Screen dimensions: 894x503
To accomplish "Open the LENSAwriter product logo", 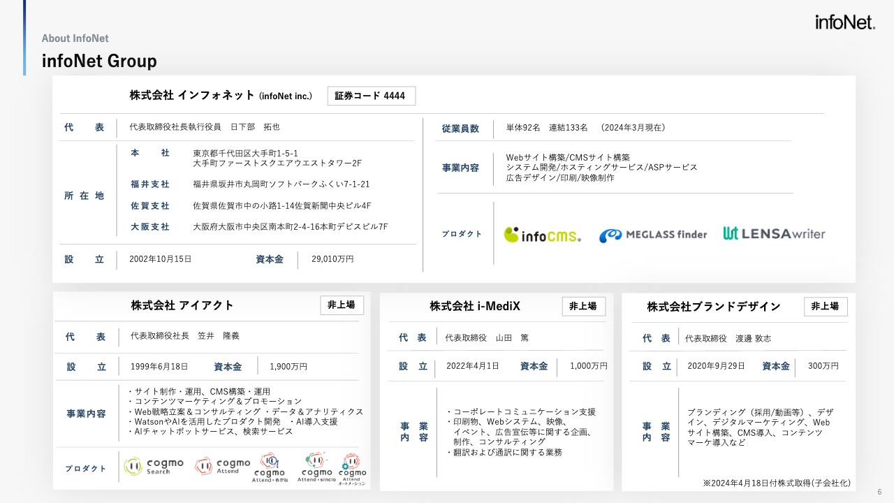I will click(x=774, y=235).
